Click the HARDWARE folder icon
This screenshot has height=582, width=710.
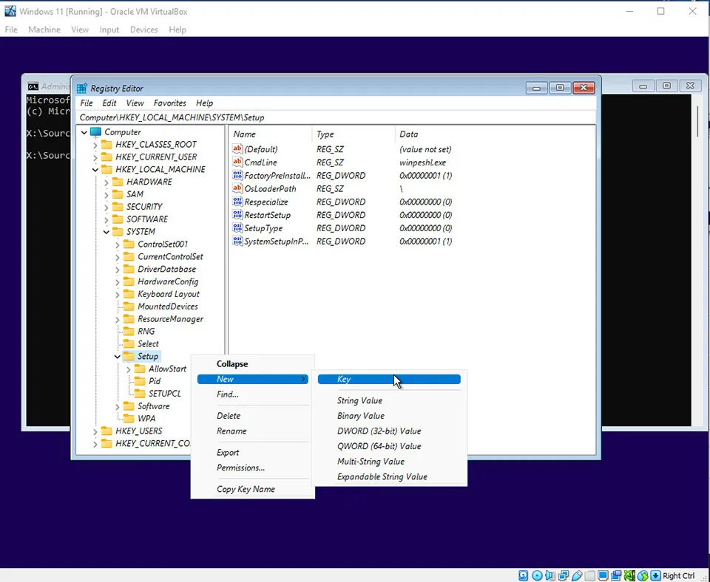(x=118, y=182)
